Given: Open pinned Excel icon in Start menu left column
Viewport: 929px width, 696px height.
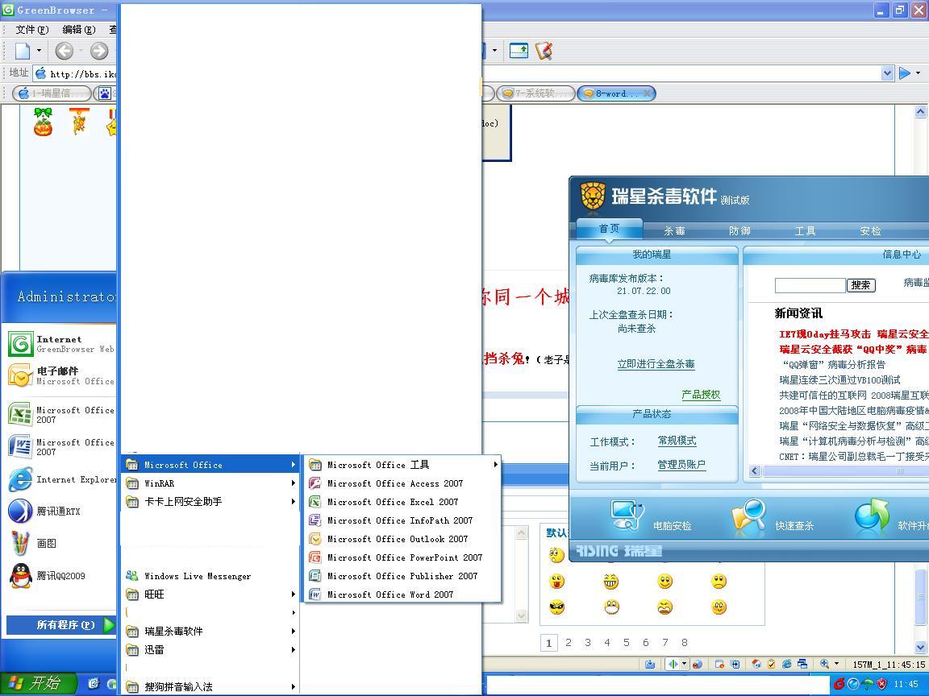Looking at the screenshot, I should (x=20, y=414).
